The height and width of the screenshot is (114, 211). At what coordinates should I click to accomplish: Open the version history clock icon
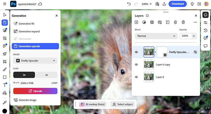pos(205,30)
